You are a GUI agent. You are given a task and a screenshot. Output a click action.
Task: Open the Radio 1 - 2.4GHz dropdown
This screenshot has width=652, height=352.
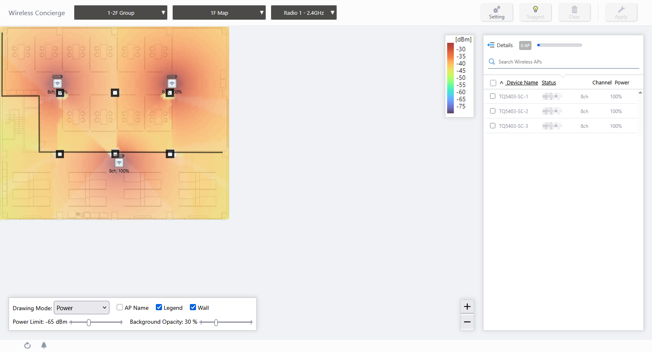click(x=304, y=13)
